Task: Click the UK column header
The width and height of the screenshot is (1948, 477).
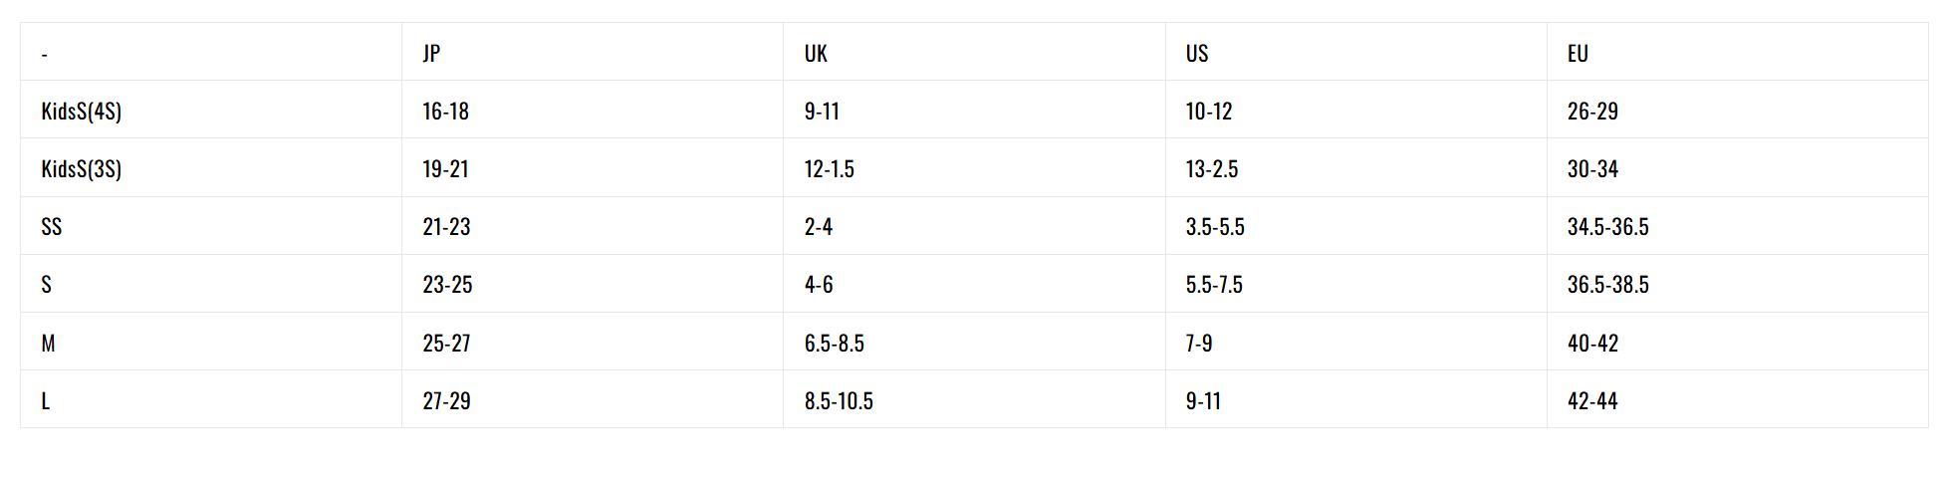Action: point(816,53)
